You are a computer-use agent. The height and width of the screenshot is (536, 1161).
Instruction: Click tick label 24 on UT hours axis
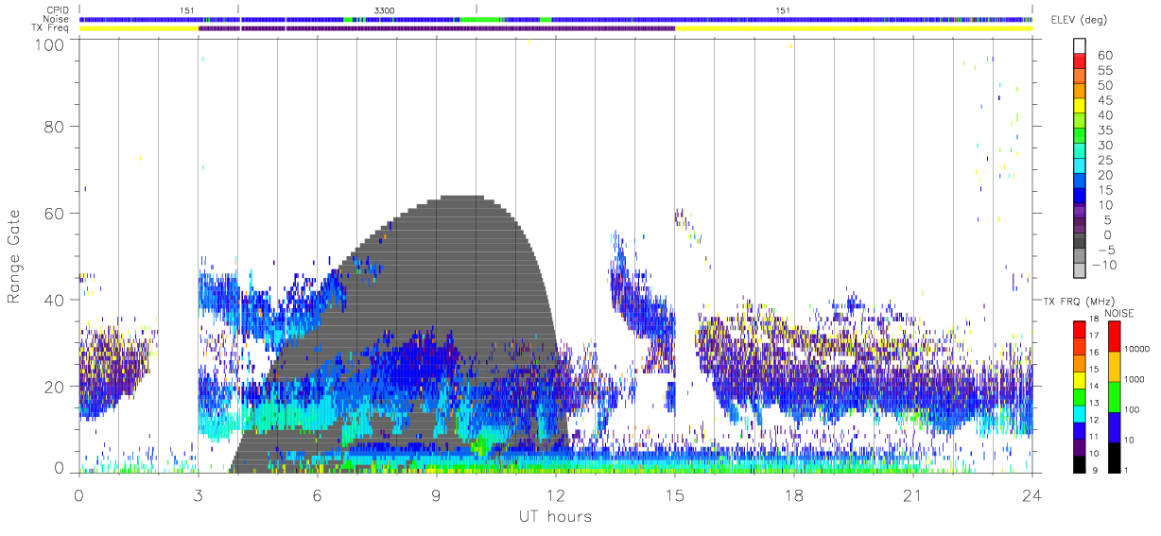point(1032,494)
